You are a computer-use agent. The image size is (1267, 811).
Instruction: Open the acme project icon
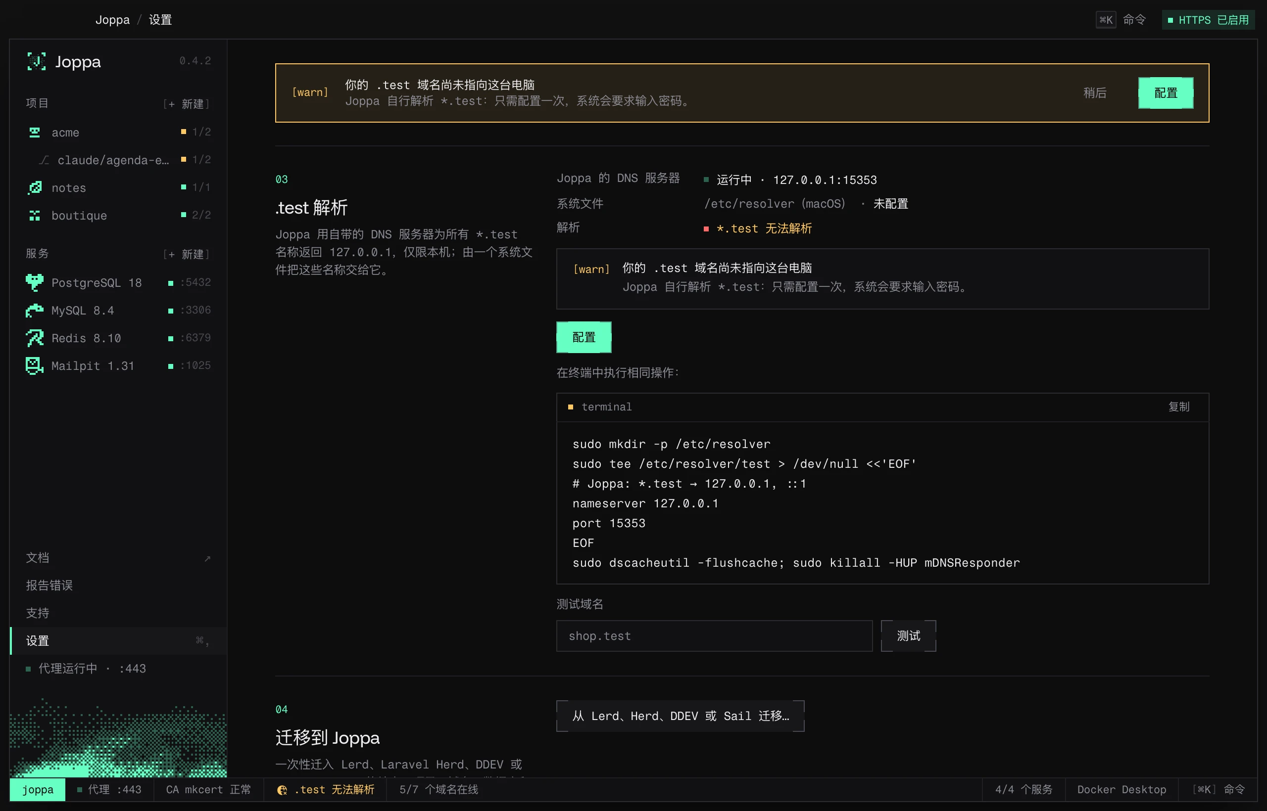tap(35, 132)
